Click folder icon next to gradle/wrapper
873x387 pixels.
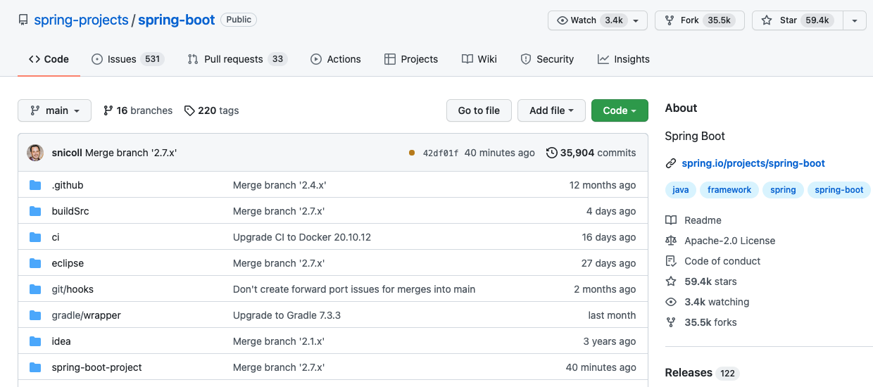(x=35, y=315)
